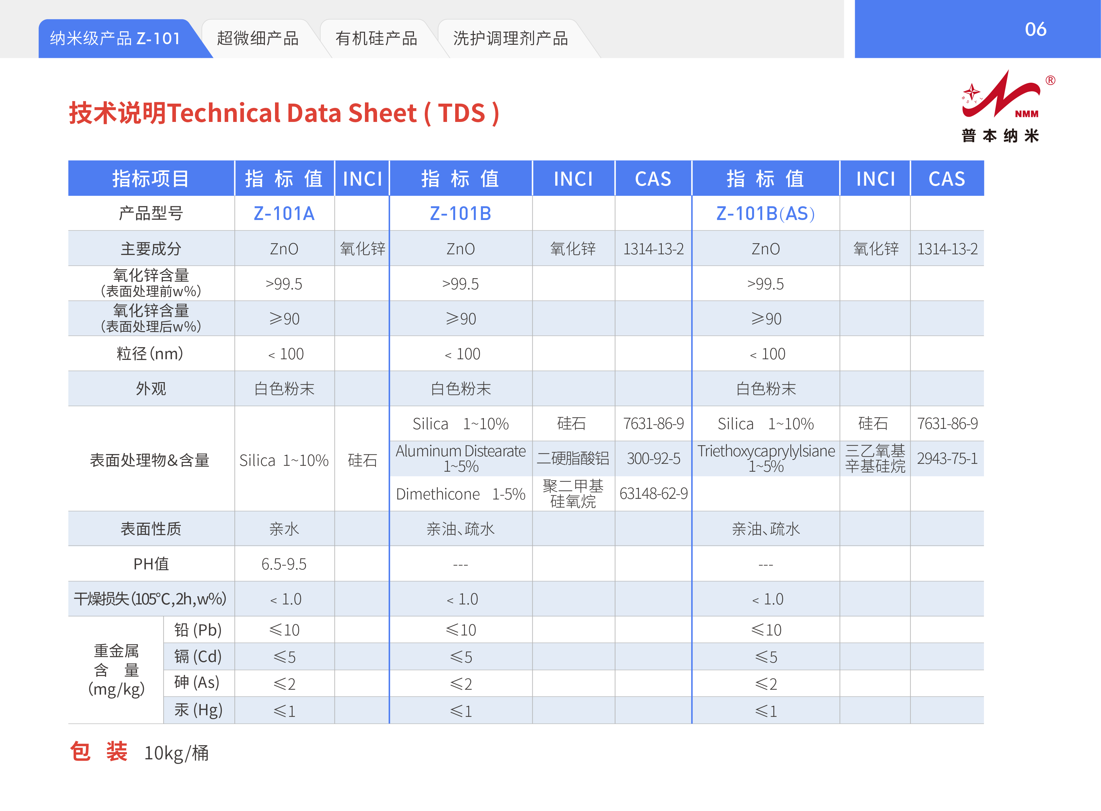Viewport: 1101px width, 811px height.
Task: Click the Z-101A product model link
Action: (x=284, y=213)
